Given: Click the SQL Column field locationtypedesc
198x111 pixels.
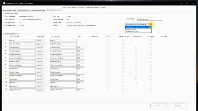Looking at the screenshot, I should click(x=63, y=76).
